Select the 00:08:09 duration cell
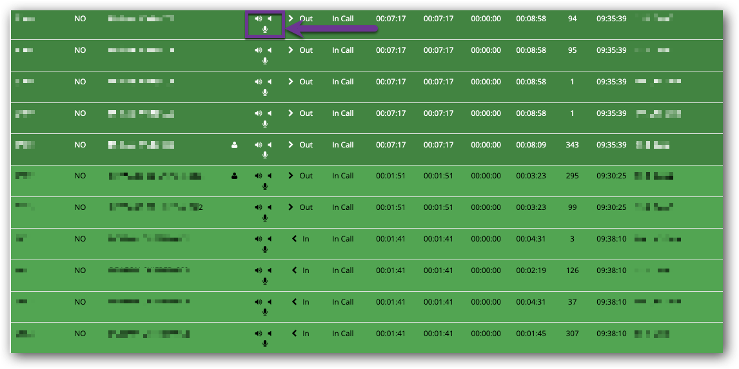This screenshot has height=369, width=739. pos(531,144)
